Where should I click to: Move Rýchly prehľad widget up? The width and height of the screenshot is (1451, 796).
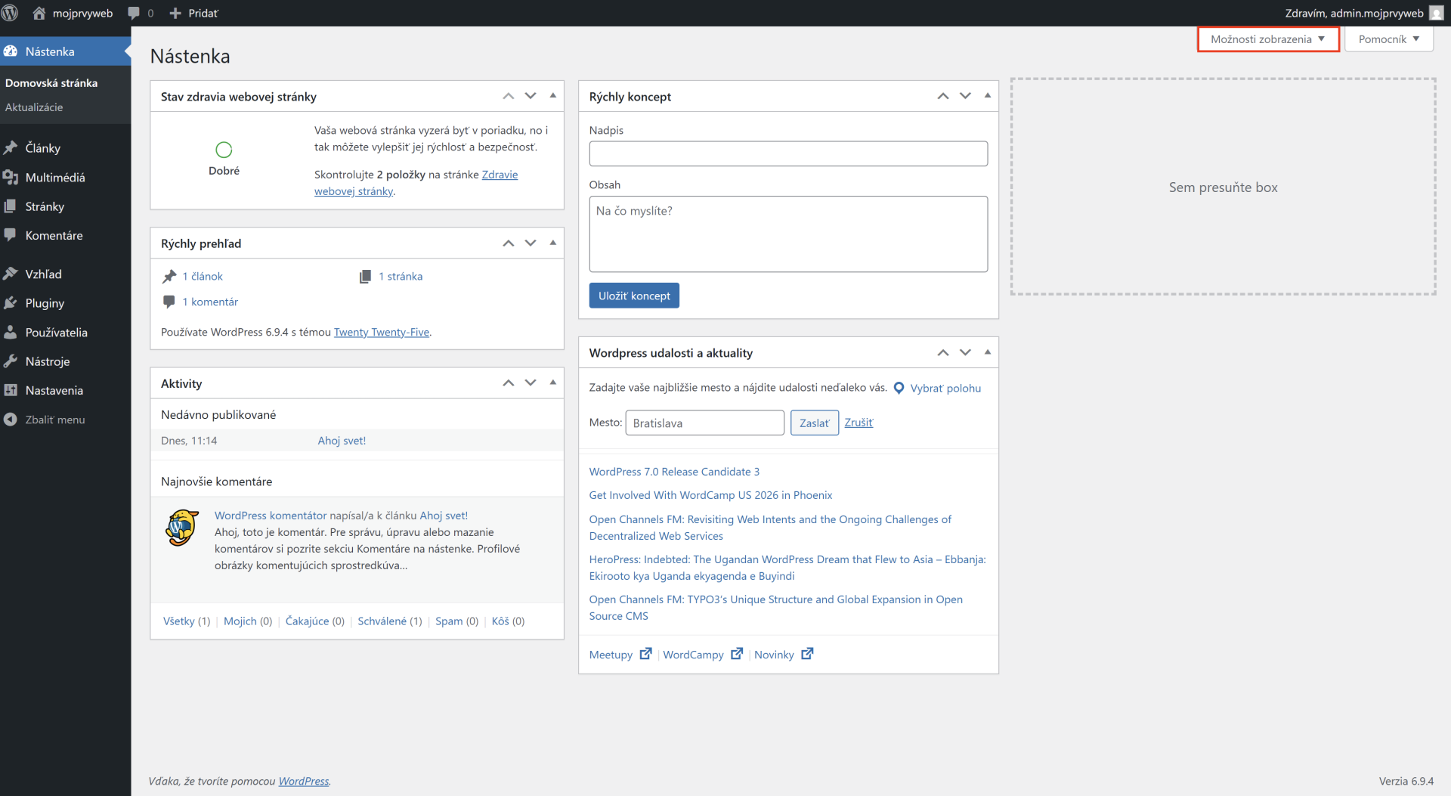[509, 243]
